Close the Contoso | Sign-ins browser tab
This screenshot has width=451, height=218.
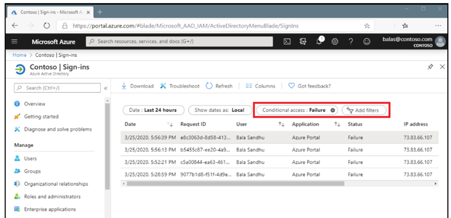[x=88, y=12]
